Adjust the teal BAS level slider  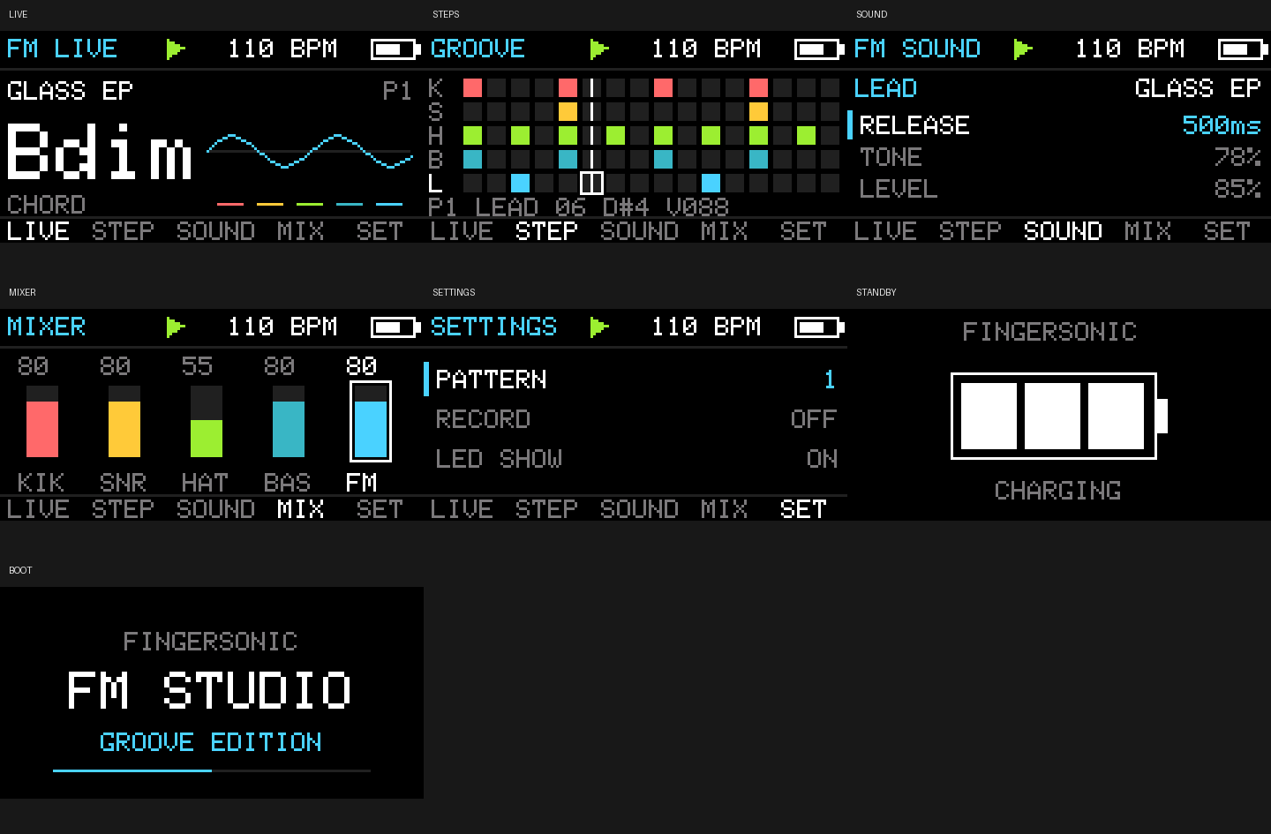tap(289, 421)
